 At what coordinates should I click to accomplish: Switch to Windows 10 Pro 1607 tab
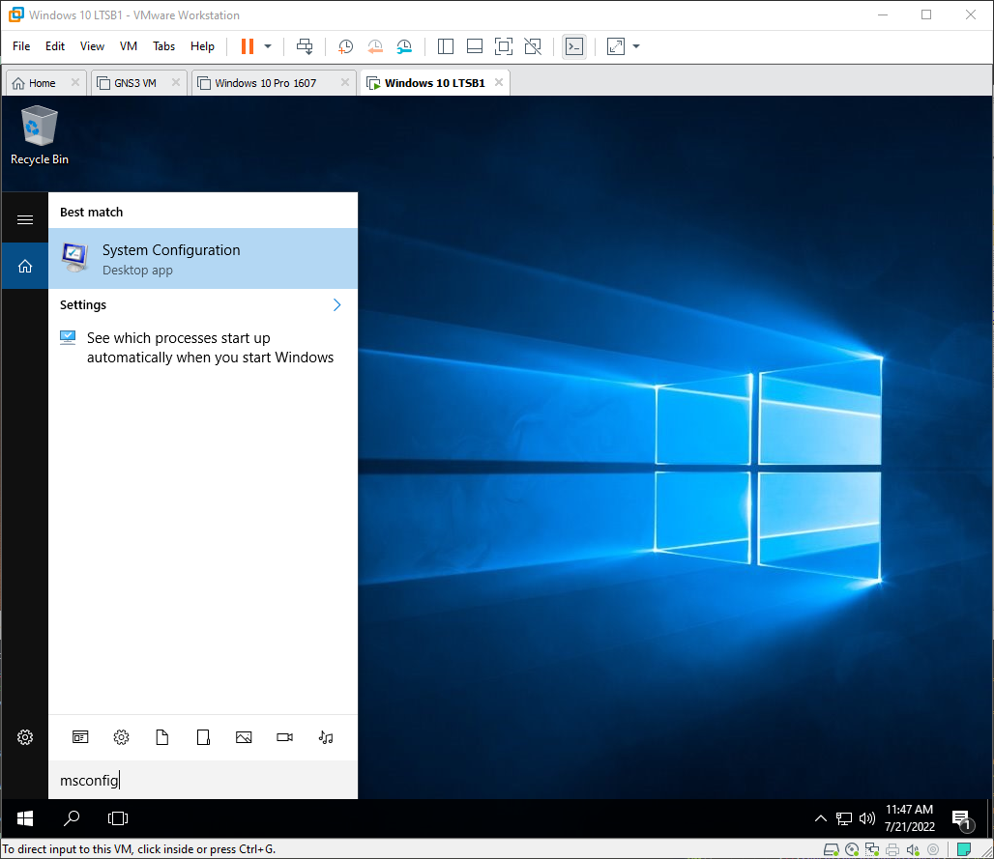click(266, 83)
